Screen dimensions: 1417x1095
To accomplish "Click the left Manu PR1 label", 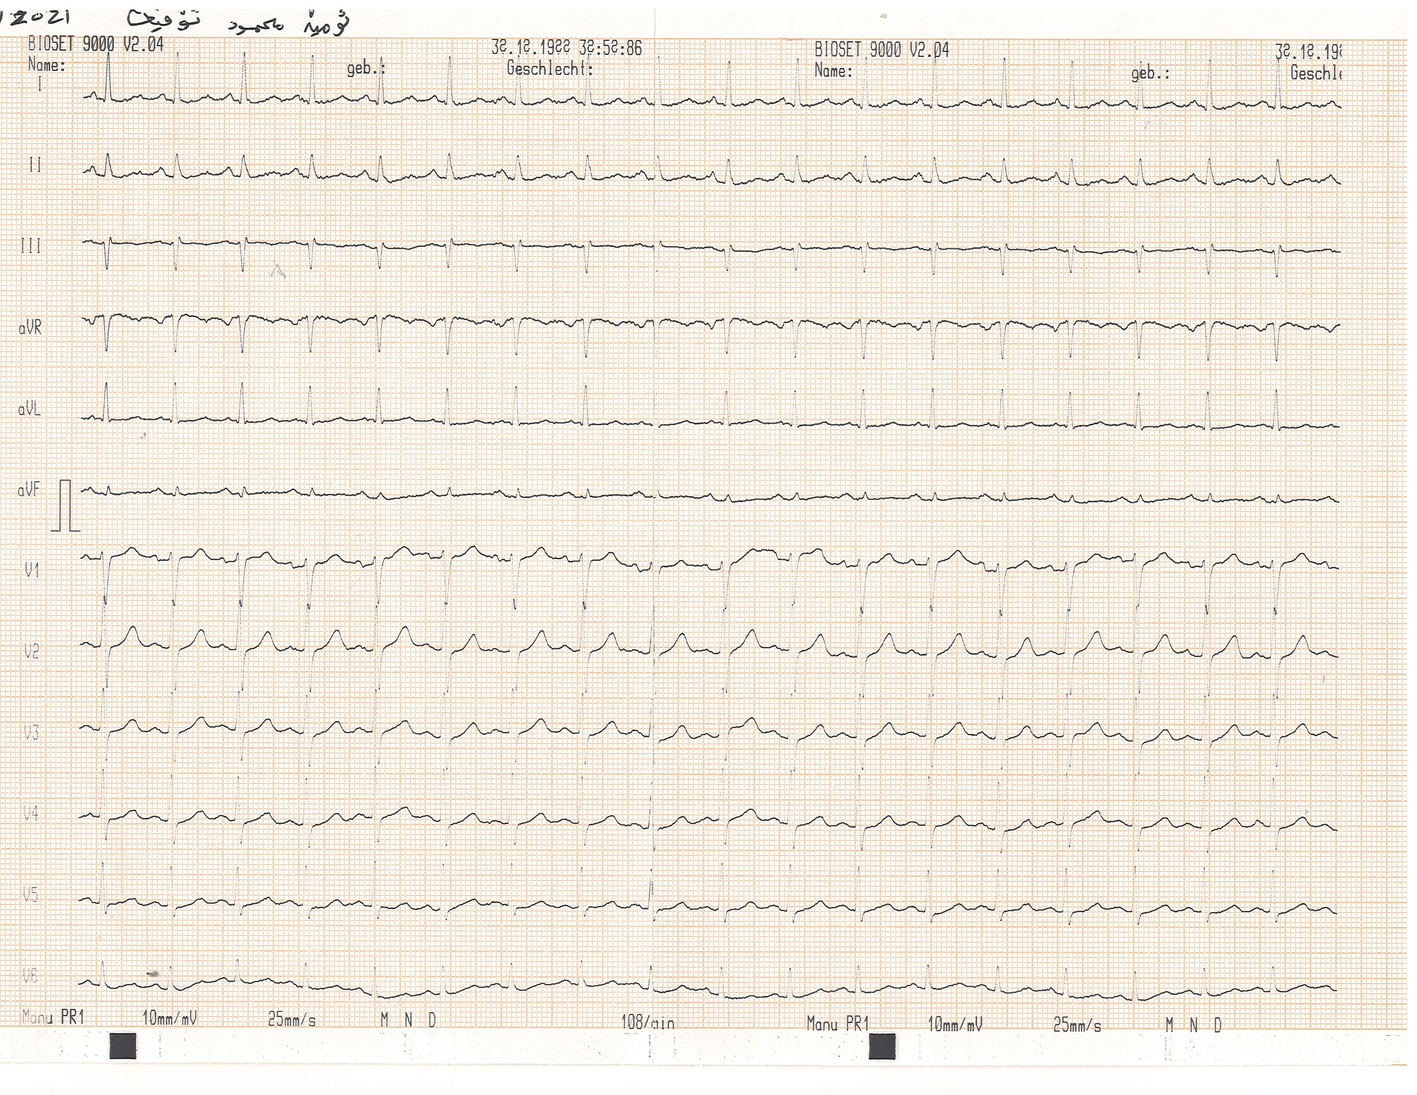I will (x=53, y=1016).
